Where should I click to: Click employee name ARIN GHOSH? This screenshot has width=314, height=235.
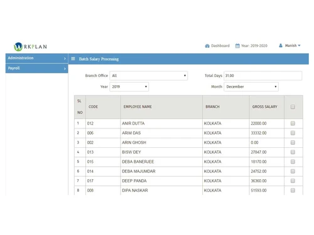coord(134,143)
